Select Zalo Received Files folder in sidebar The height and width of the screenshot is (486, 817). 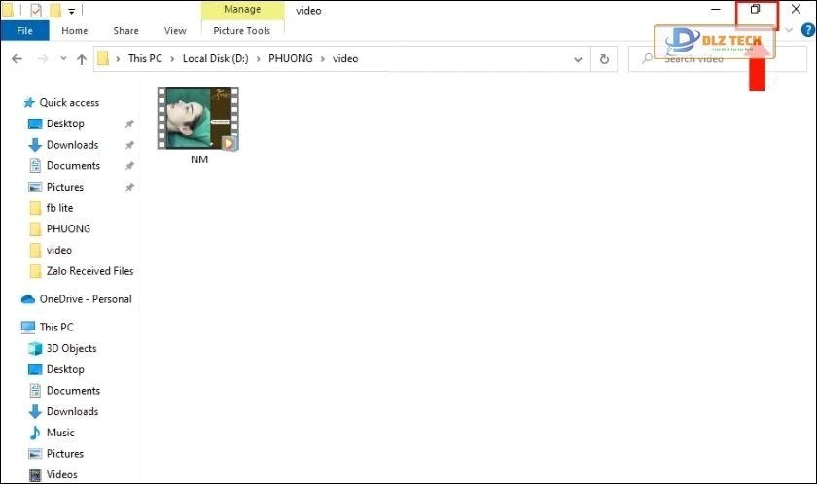click(x=89, y=271)
